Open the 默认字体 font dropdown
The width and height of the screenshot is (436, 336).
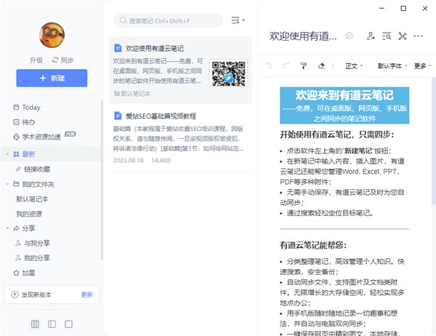tap(392, 66)
